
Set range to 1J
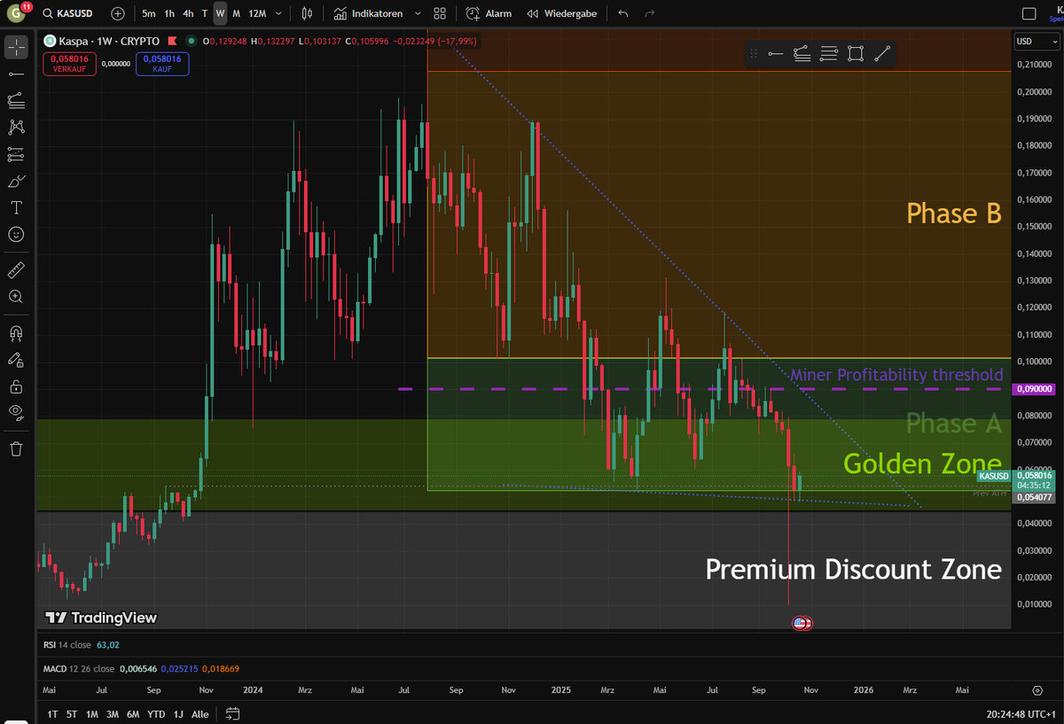click(x=178, y=713)
